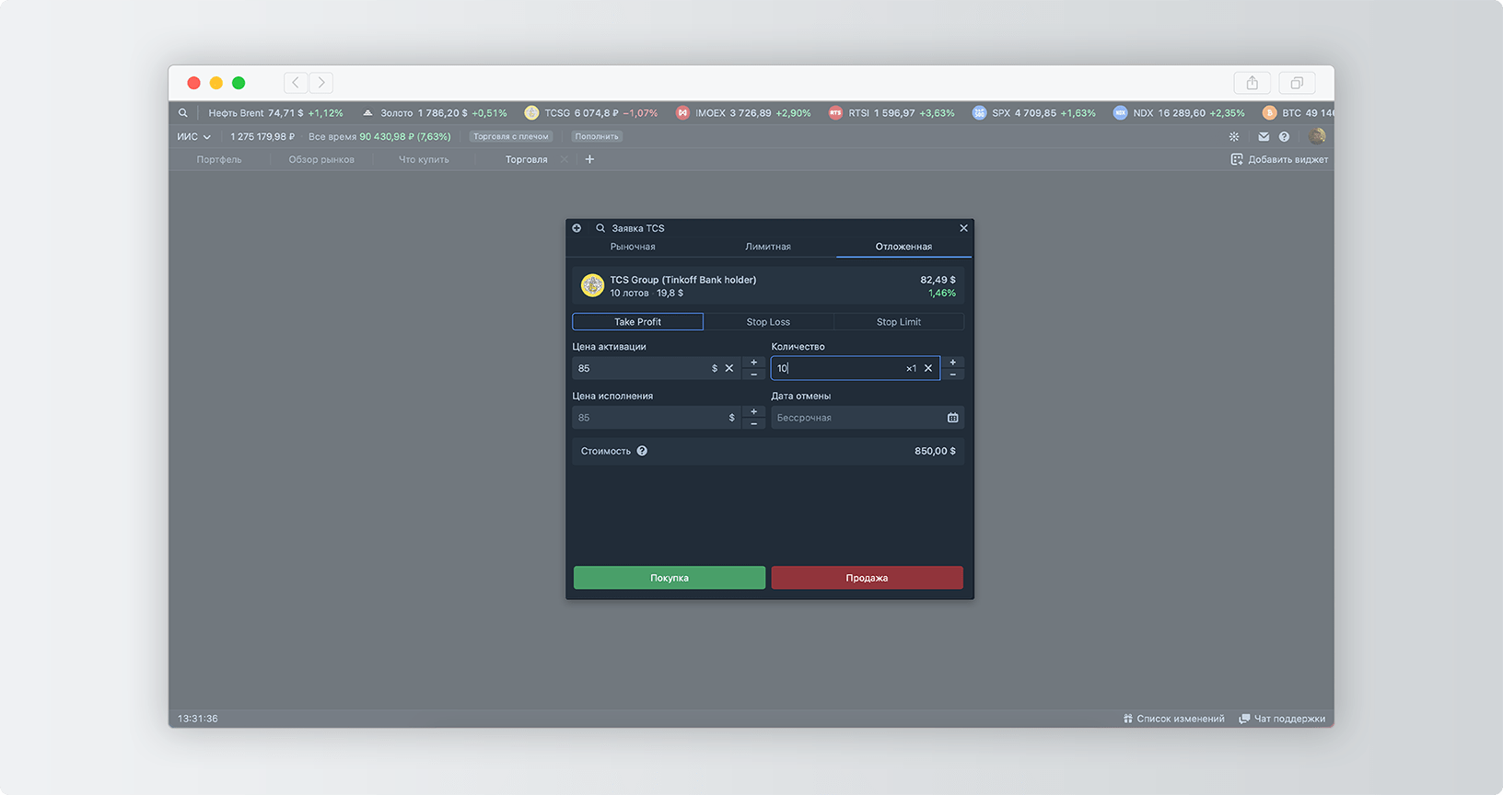
Task: Increase Цена активации with plus
Action: [753, 363]
